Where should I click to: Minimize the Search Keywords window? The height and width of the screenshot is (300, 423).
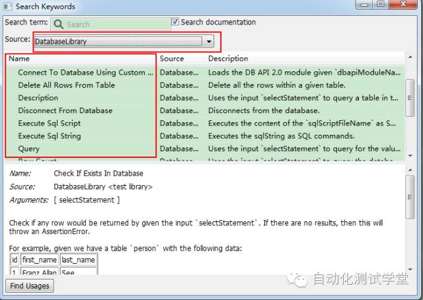coord(364,5)
